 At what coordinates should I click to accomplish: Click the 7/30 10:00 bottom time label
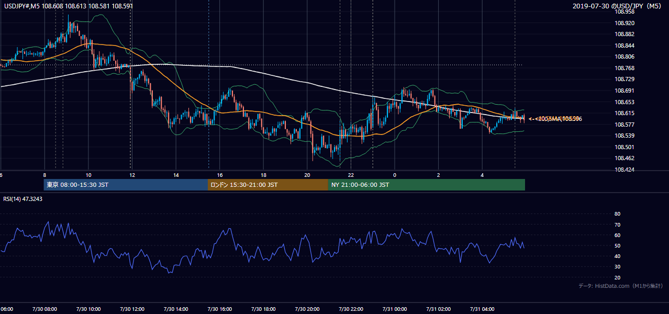(x=88, y=309)
